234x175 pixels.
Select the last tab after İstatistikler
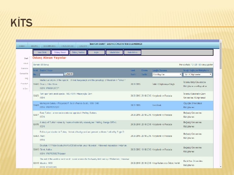[132, 52]
